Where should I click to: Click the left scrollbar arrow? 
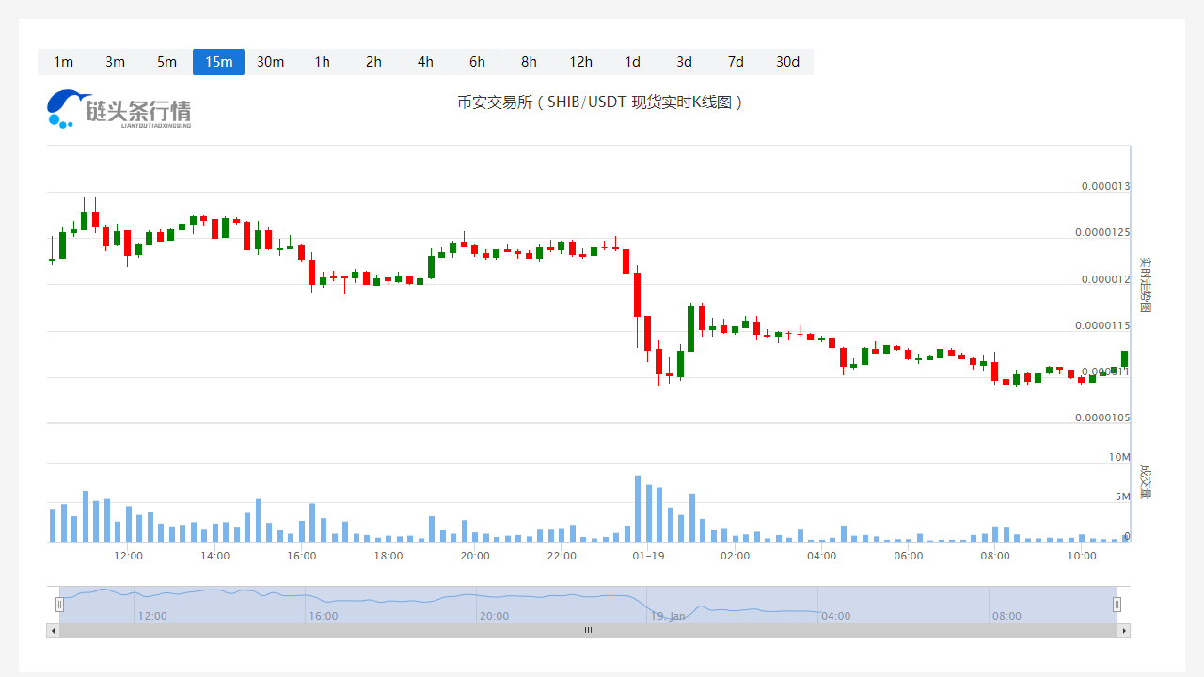point(54,630)
